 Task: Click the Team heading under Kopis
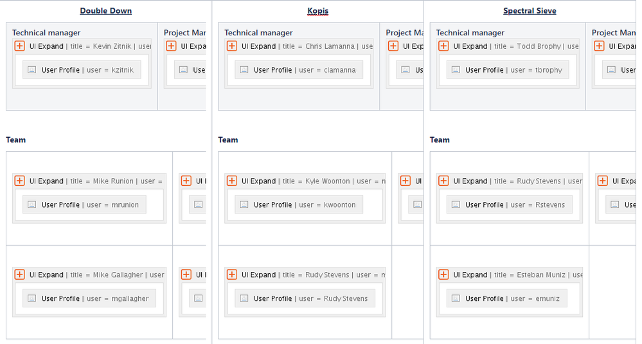tap(227, 140)
